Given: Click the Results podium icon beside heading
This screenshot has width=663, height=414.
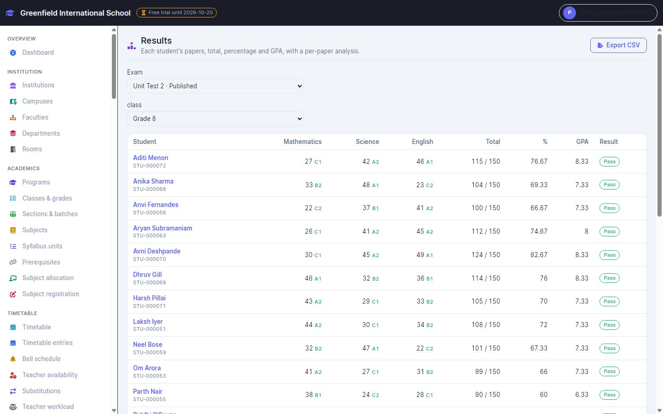Looking at the screenshot, I should (x=132, y=45).
